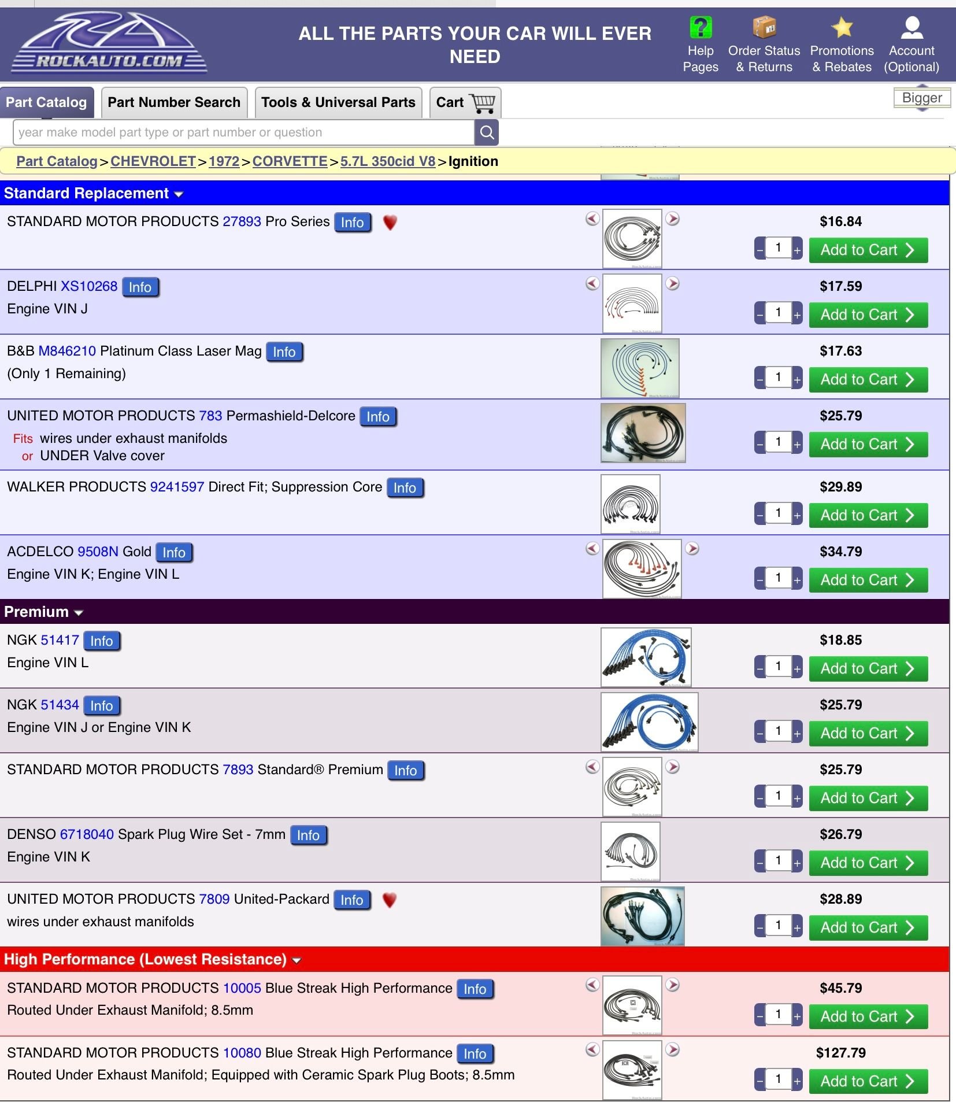Show previous image for ACDelco 9508N
The height and width of the screenshot is (1102, 956).
(592, 549)
